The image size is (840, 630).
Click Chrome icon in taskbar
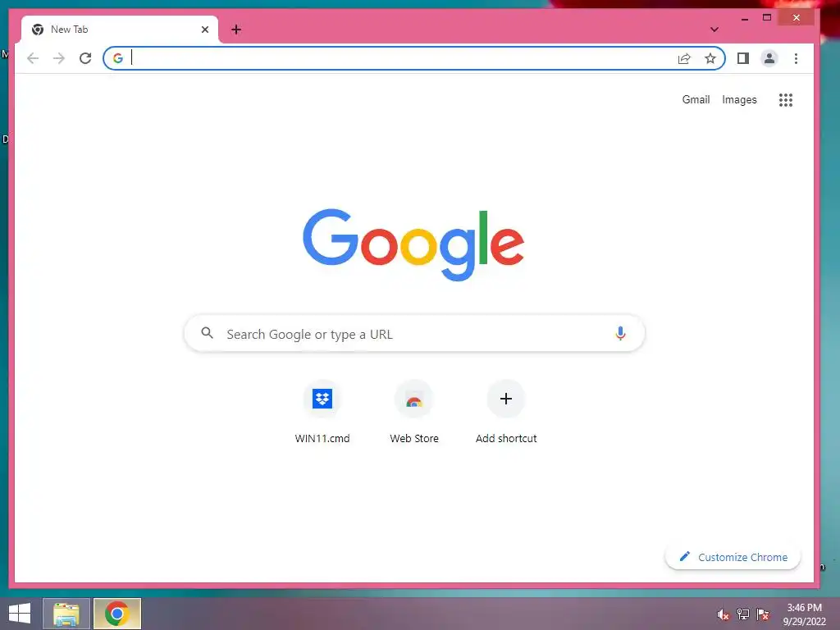(116, 614)
